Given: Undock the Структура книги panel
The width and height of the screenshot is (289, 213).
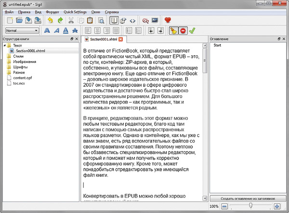Looking at the screenshot, I should pyautogui.click(x=72, y=39).
